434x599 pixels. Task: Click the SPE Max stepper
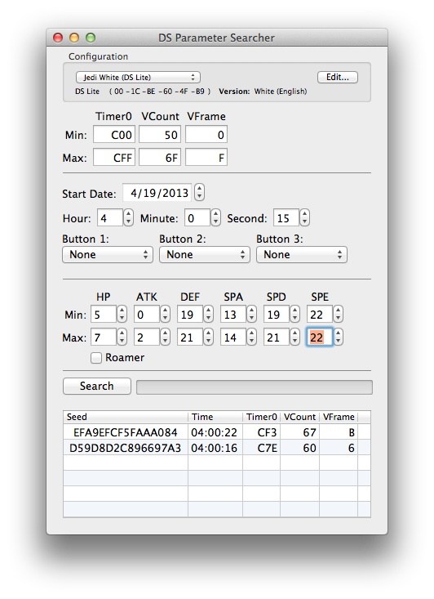(338, 337)
